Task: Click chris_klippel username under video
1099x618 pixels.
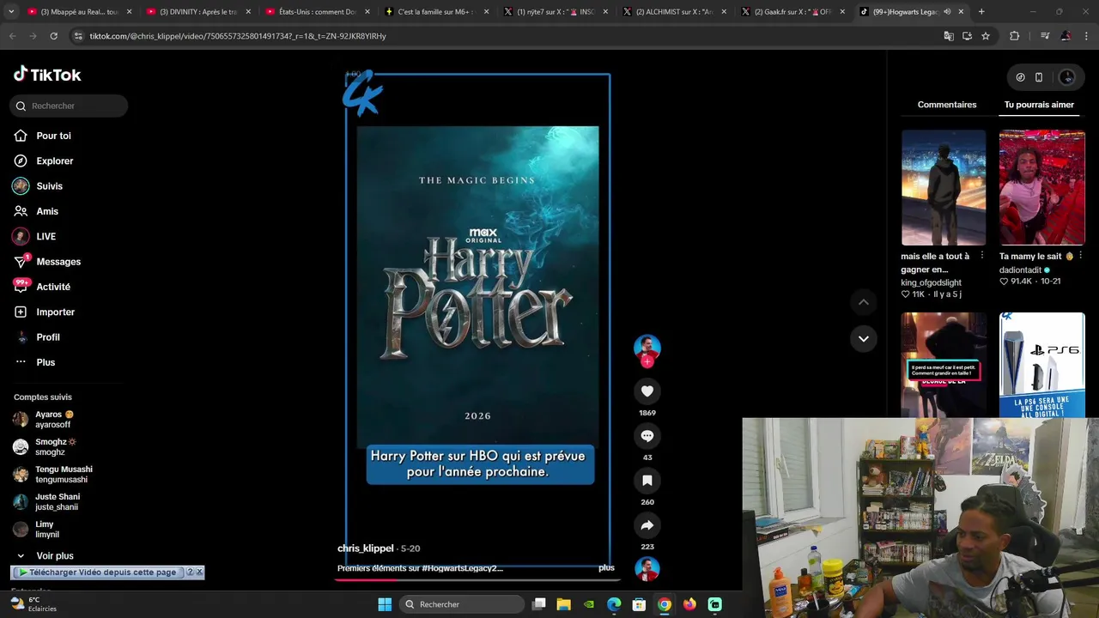Action: coord(366,548)
